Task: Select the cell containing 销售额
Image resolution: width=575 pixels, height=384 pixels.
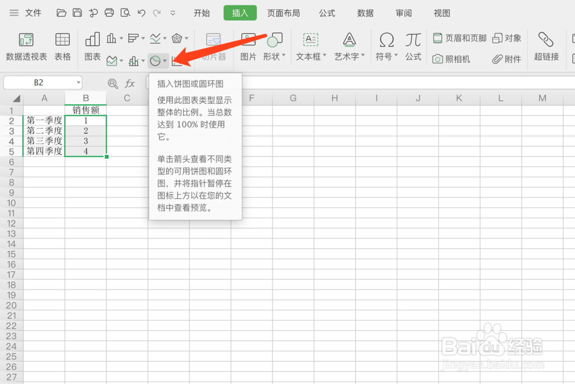Action: [86, 110]
